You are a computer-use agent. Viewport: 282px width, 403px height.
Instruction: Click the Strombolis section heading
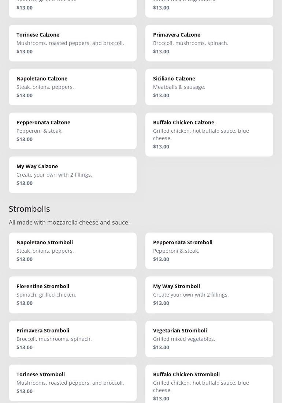[x=29, y=208]
